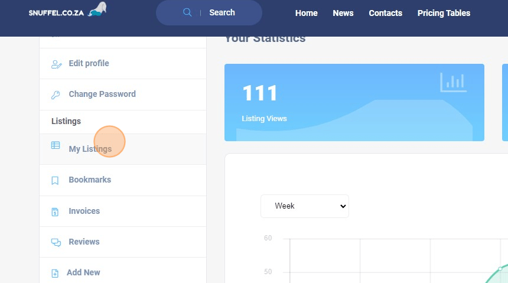The width and height of the screenshot is (508, 283).
Task: Click the Reviews chat bubbles icon
Action: tap(56, 242)
